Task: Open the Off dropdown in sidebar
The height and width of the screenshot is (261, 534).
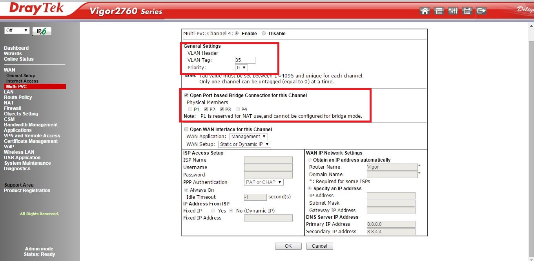Action: [x=17, y=31]
